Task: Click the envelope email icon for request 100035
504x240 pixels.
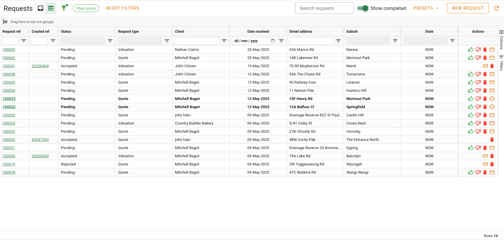Action: [492, 82]
